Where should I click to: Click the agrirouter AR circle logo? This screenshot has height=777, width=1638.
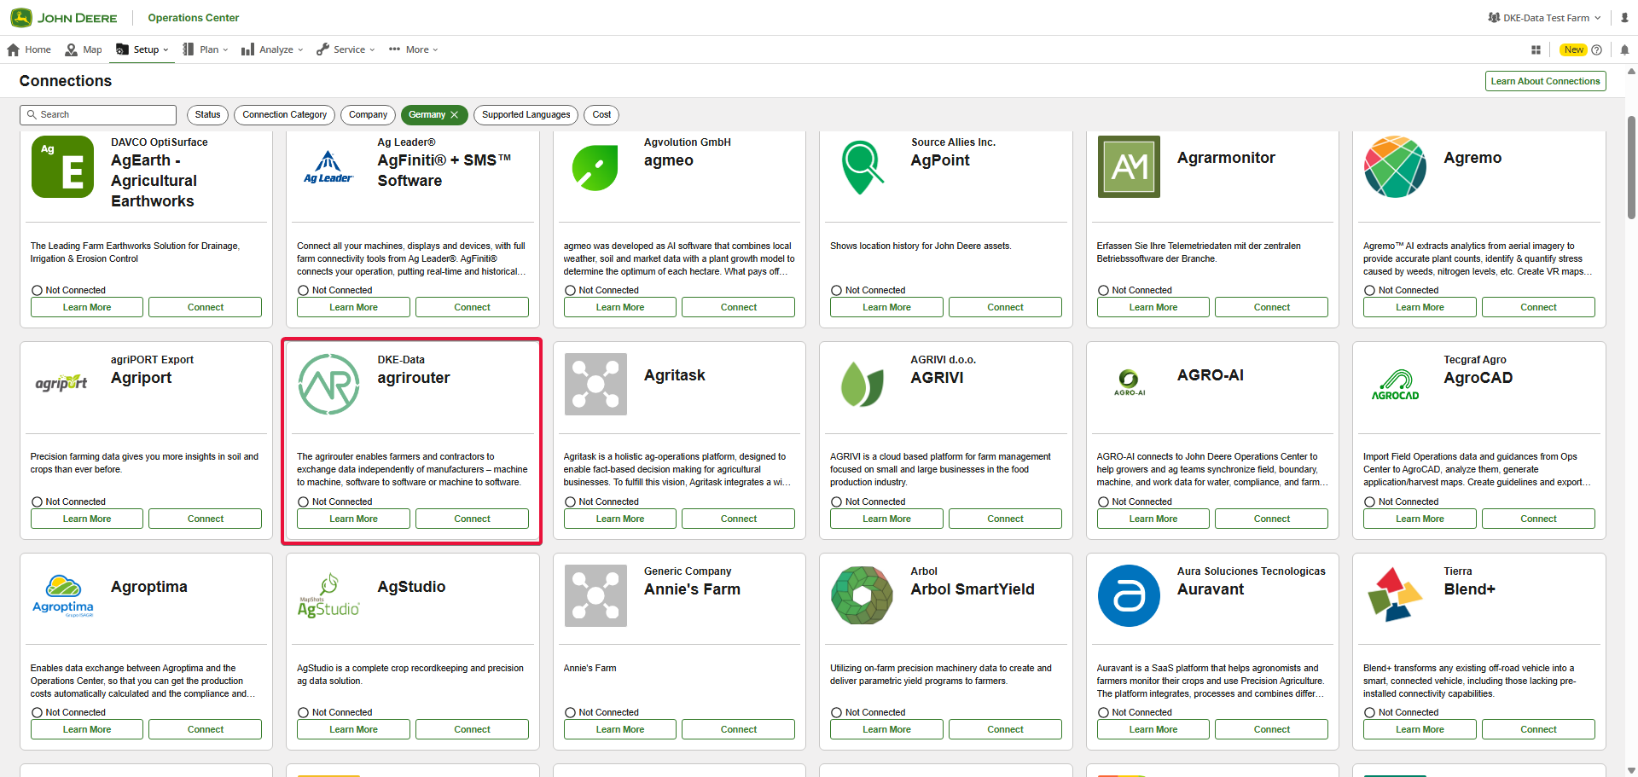pyautogui.click(x=328, y=384)
